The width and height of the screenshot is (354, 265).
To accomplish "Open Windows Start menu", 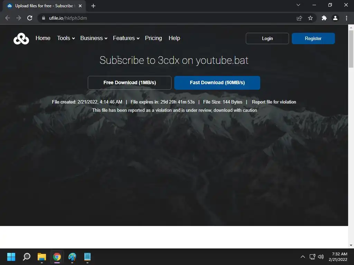I will click(11, 257).
